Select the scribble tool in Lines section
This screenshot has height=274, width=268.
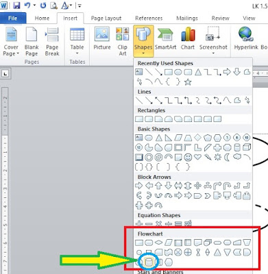247,101
